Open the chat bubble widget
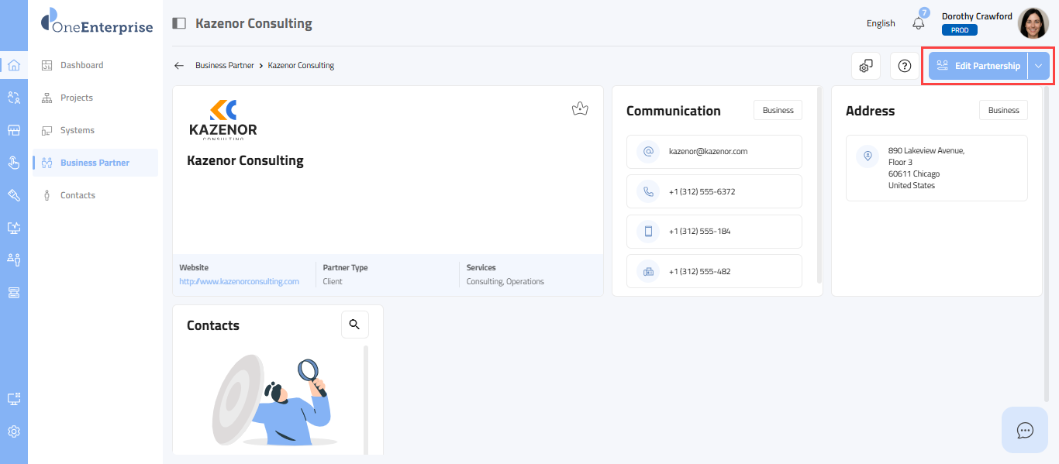This screenshot has width=1059, height=464. 1025,430
